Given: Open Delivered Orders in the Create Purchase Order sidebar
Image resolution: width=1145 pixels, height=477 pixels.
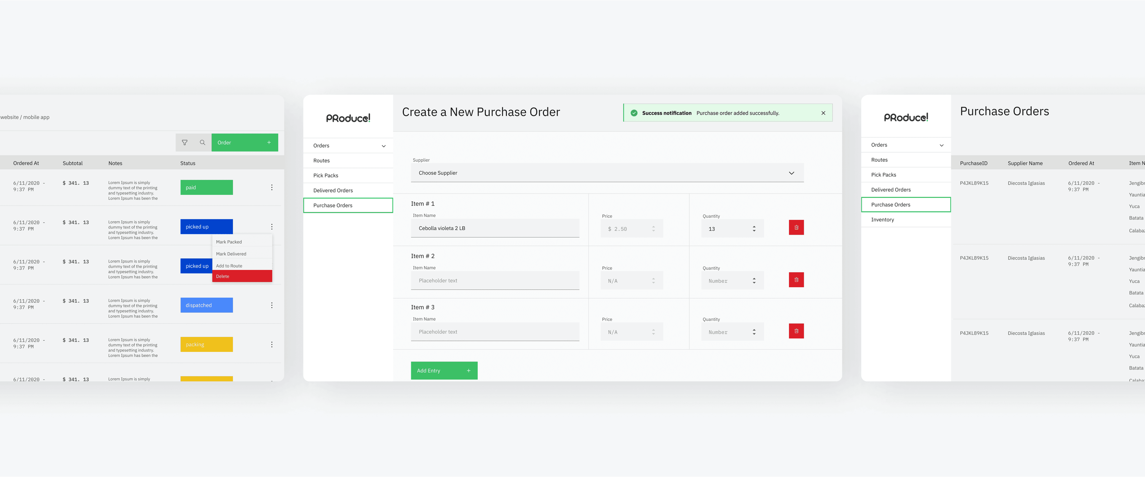Looking at the screenshot, I should pos(348,191).
